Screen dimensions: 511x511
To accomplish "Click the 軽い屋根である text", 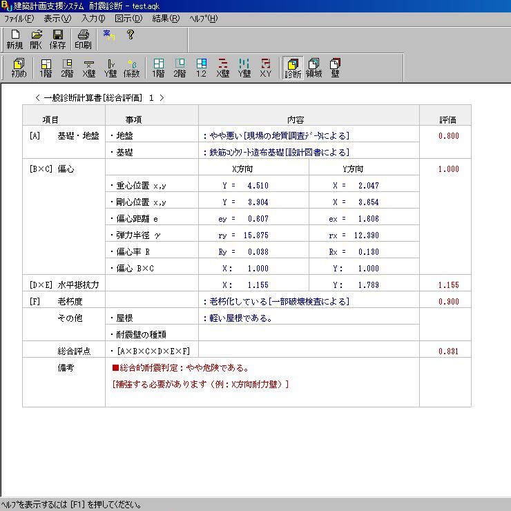I will point(238,318).
